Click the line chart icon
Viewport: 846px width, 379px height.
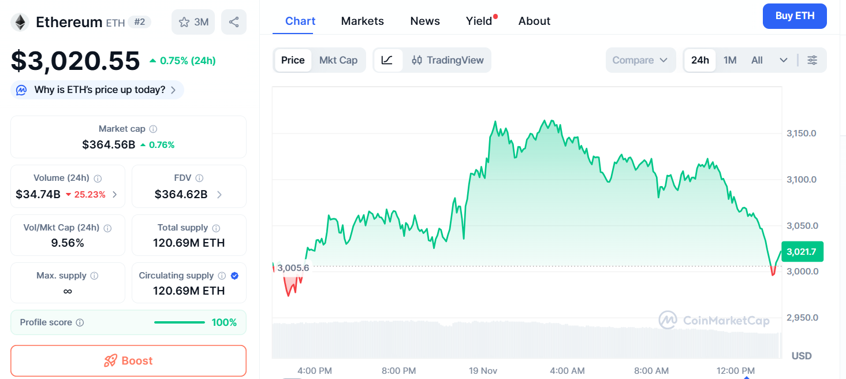click(x=387, y=60)
